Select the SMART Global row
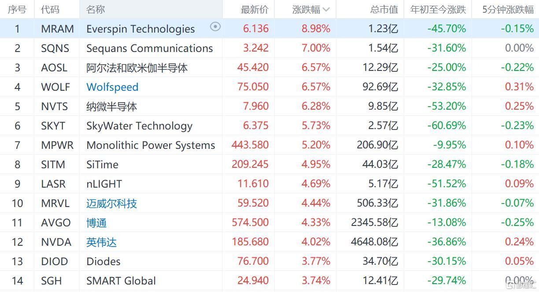Viewport: 539px width, 292px height. tap(121, 281)
